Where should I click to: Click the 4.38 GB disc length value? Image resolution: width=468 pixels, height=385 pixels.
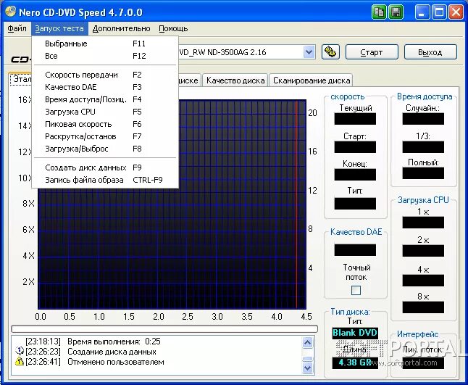click(355, 363)
